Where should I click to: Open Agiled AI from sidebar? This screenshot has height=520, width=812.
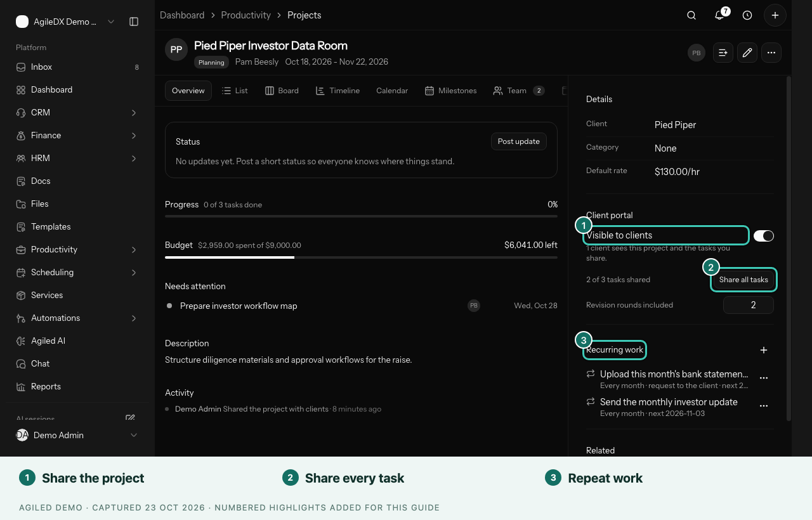pyautogui.click(x=77, y=341)
